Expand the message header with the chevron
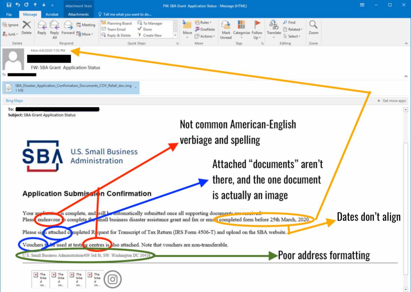Viewport: 411px width, 292px height. coord(406,76)
